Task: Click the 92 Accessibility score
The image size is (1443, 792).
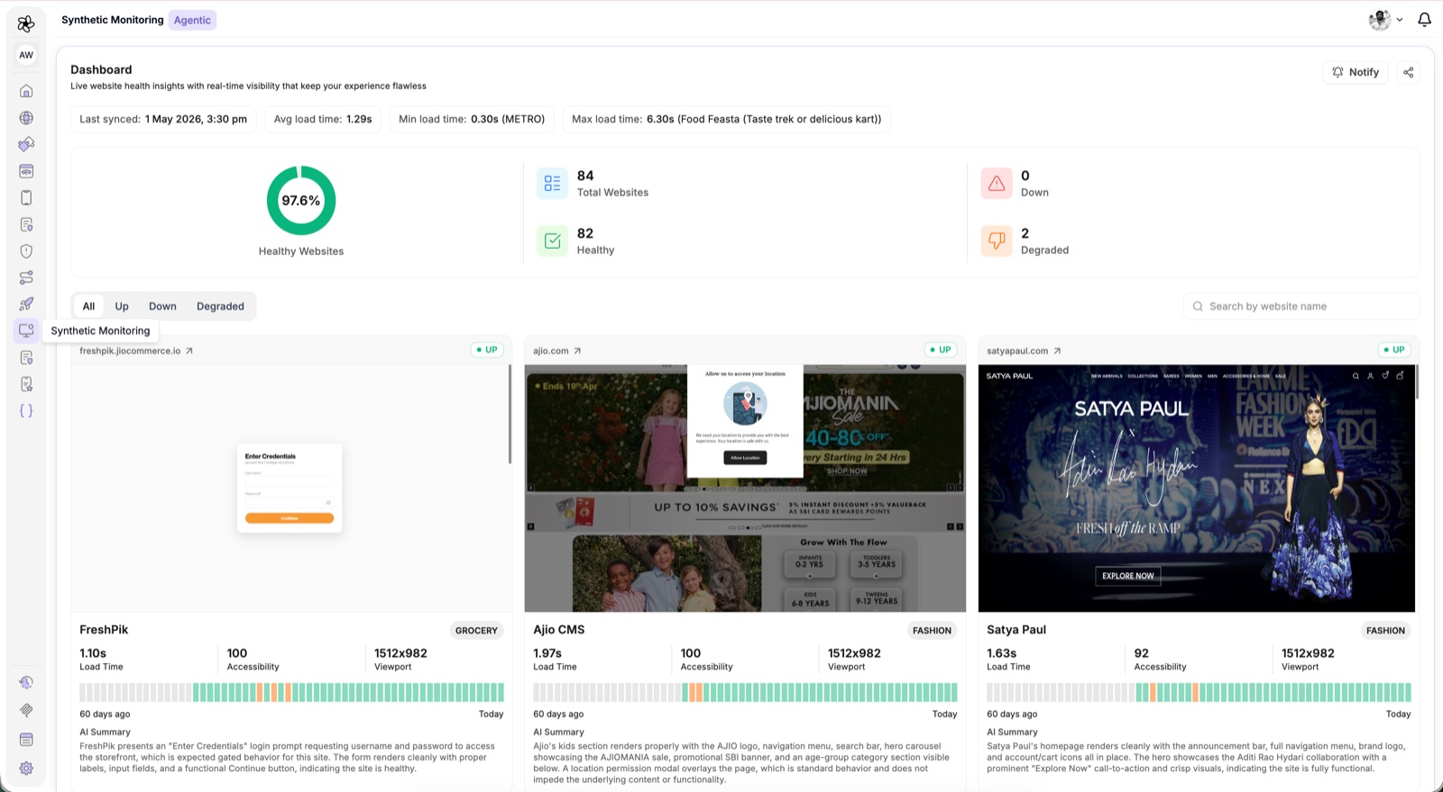Action: (1142, 653)
